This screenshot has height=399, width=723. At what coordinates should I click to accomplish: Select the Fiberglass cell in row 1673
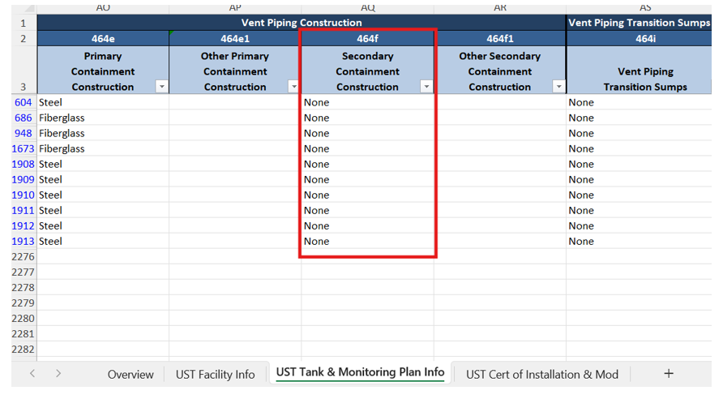pos(103,148)
